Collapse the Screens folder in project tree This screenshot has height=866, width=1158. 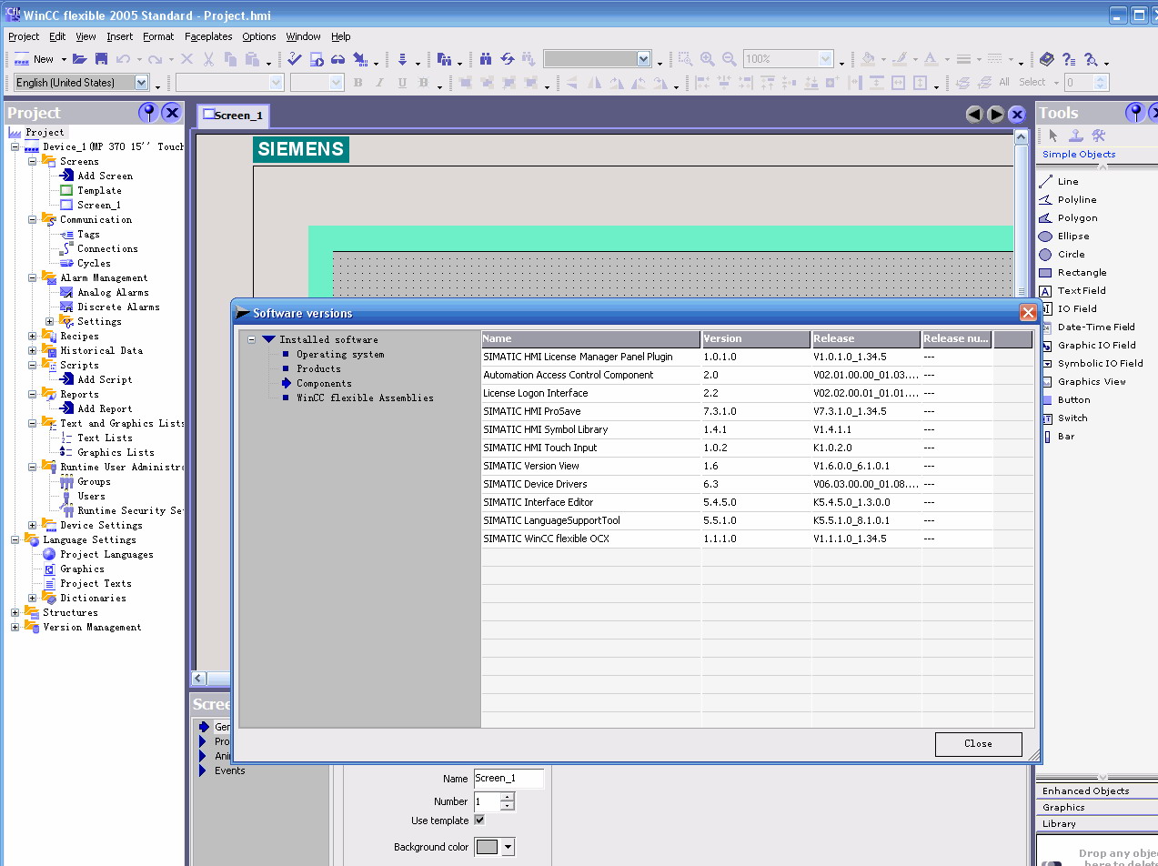[x=32, y=162]
